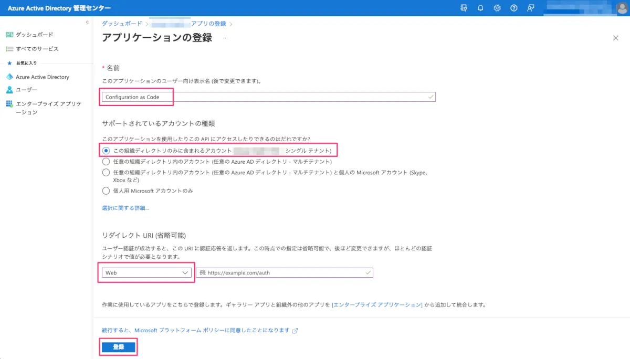Open the settings gear in header
The height and width of the screenshot is (359, 630).
497,8
